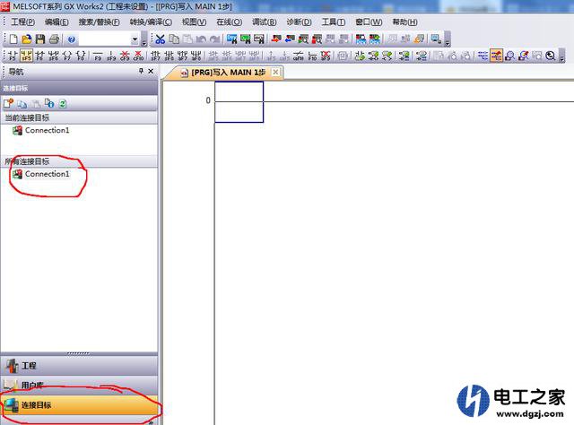The image size is (574, 425).
Task: Expand program toolbar overflow options arrow
Action: [448, 39]
